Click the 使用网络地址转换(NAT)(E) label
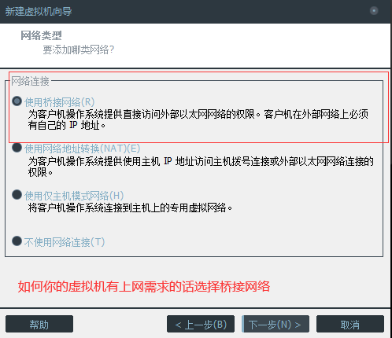The image size is (392, 338). (x=83, y=149)
